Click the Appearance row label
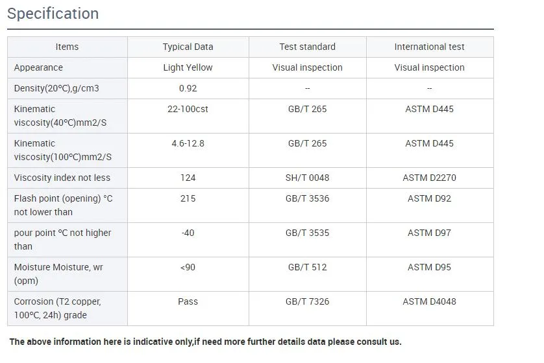544x363 pixels. tap(38, 67)
